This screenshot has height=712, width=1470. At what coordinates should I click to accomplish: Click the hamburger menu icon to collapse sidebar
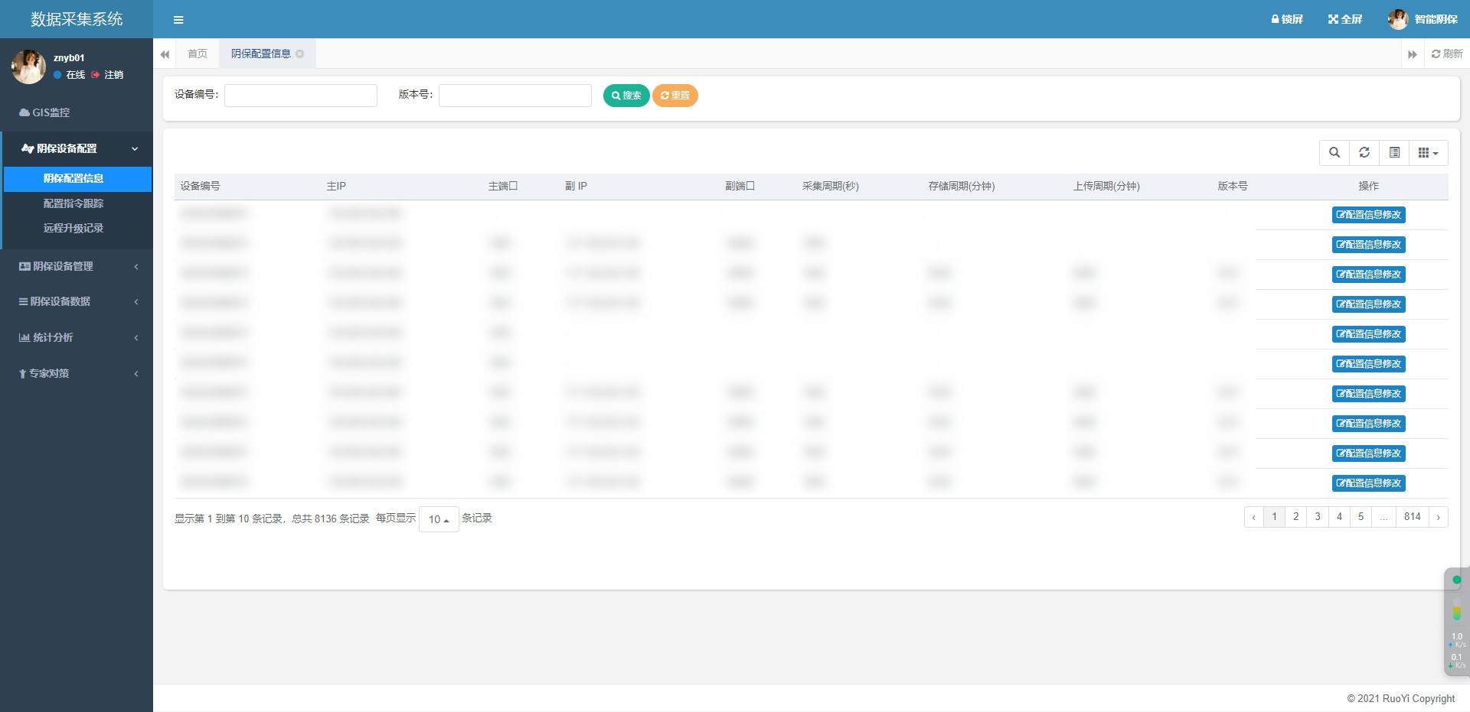[178, 20]
